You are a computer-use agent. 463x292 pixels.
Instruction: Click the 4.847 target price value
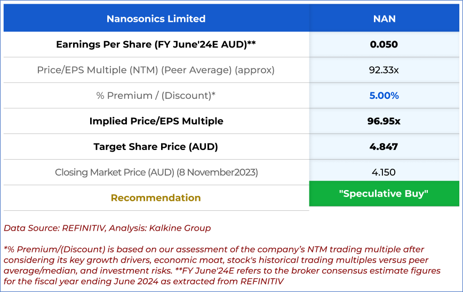384,147
